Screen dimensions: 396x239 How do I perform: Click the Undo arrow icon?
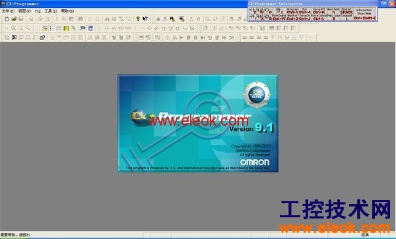[90, 19]
